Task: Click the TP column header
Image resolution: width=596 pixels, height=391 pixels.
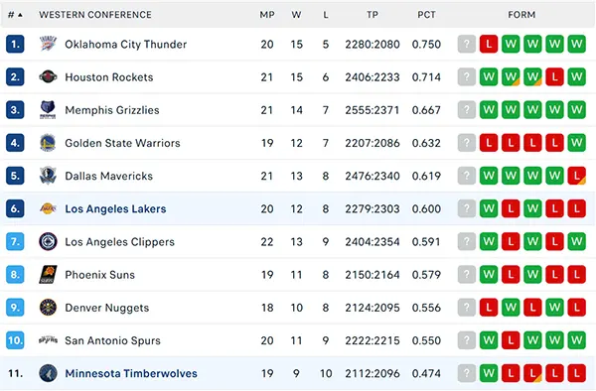Action: click(372, 15)
